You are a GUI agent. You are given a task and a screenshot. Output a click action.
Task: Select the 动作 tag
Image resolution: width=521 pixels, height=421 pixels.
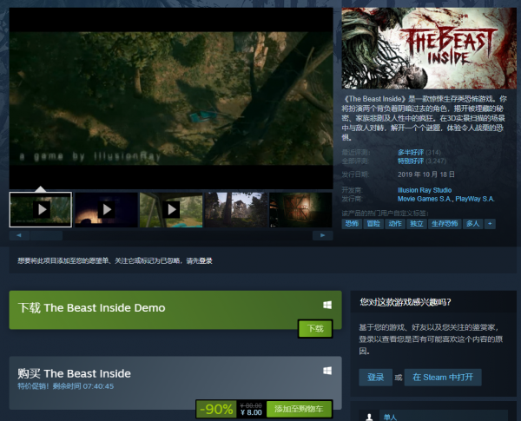(395, 224)
